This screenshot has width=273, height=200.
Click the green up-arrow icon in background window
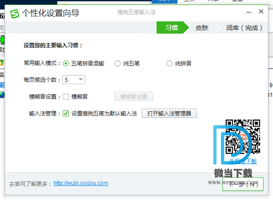[x=2, y=62]
